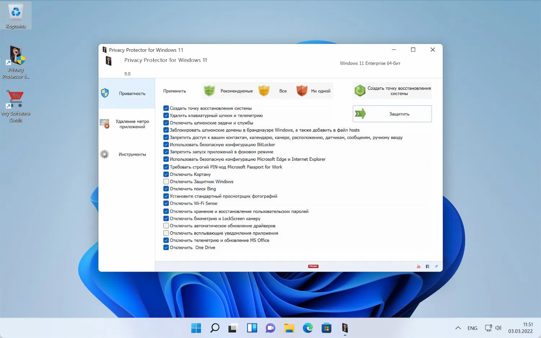Uncheck Отключить One Drive option
This screenshot has width=541, height=338.
click(166, 247)
